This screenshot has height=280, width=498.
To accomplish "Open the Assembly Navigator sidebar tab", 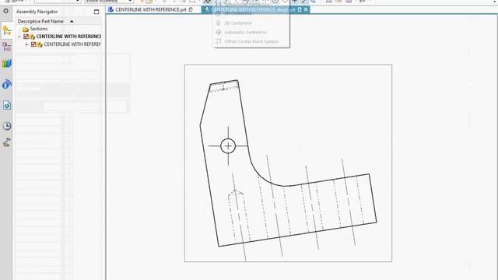I will (7, 31).
